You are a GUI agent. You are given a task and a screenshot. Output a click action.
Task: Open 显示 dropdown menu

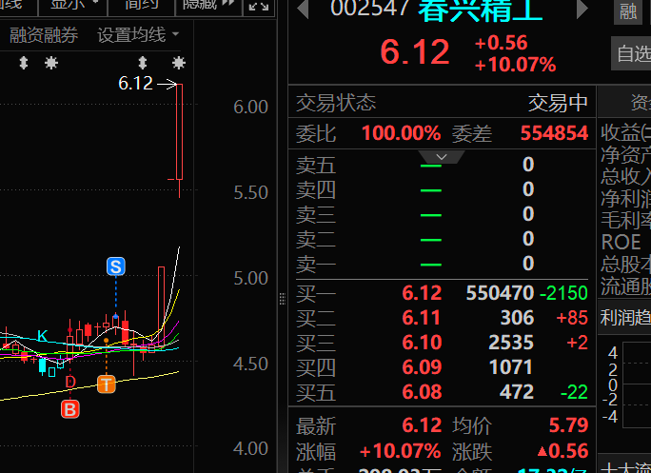[73, 6]
